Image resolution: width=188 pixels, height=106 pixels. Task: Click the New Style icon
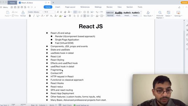coord(148,12)
